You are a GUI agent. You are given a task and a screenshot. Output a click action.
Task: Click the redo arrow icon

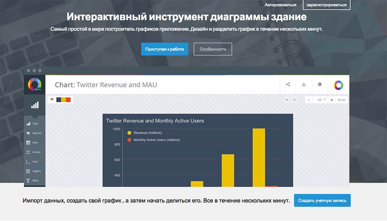(x=294, y=100)
